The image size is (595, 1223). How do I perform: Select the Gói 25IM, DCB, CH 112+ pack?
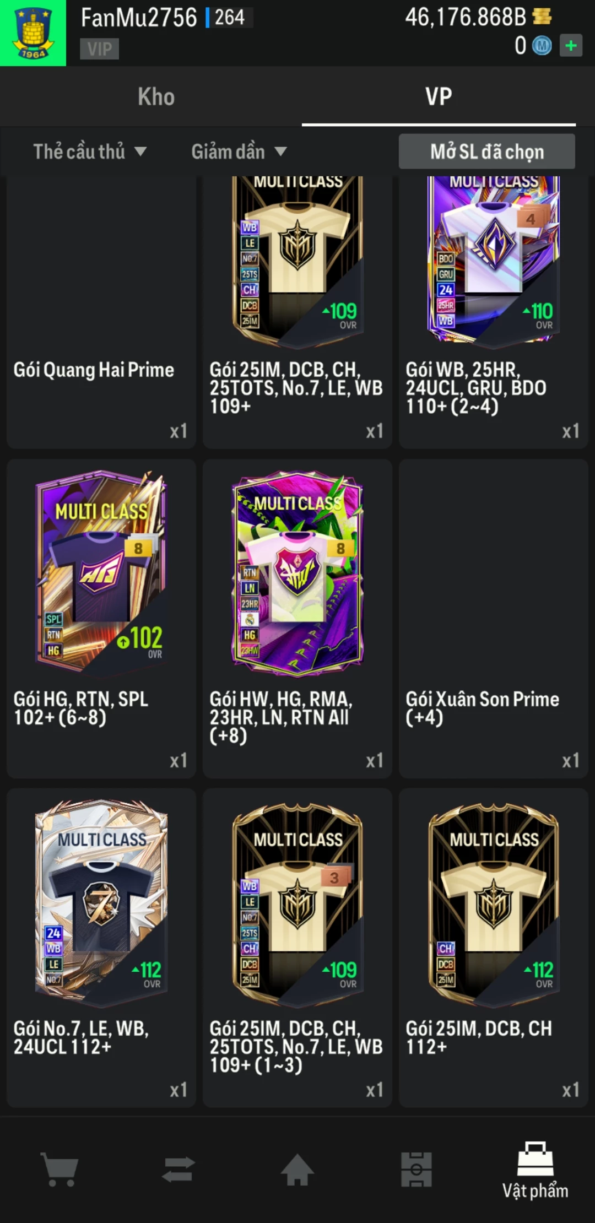[x=494, y=948]
